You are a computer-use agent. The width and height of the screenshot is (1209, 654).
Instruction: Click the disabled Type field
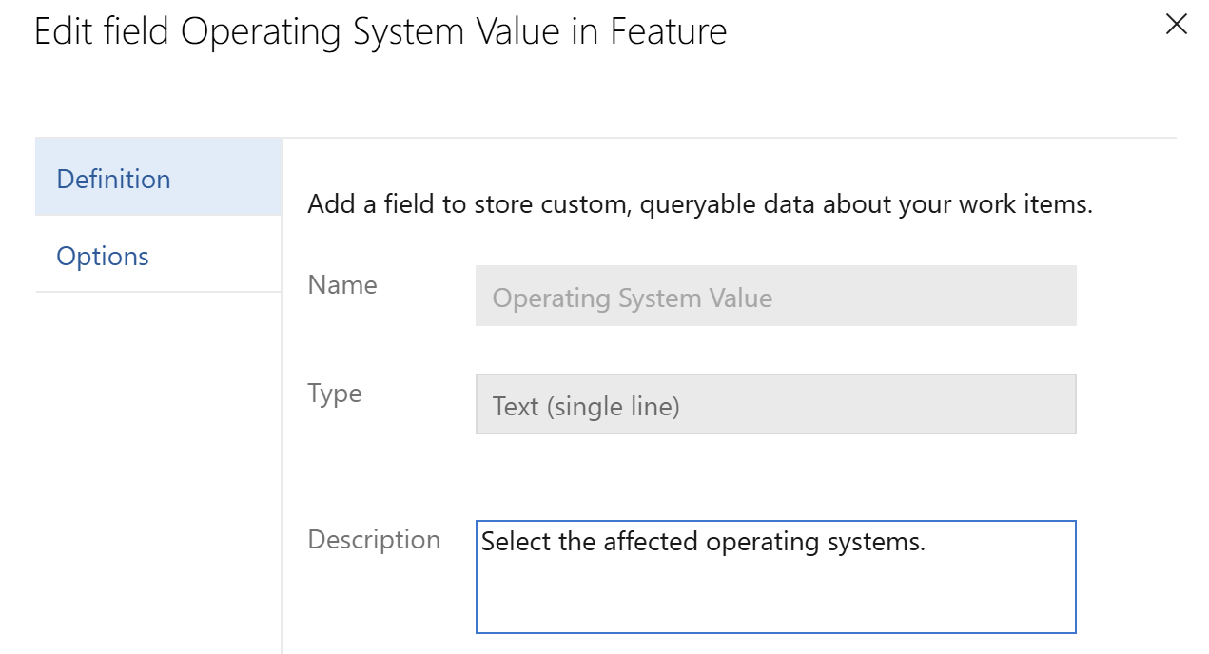(775, 405)
